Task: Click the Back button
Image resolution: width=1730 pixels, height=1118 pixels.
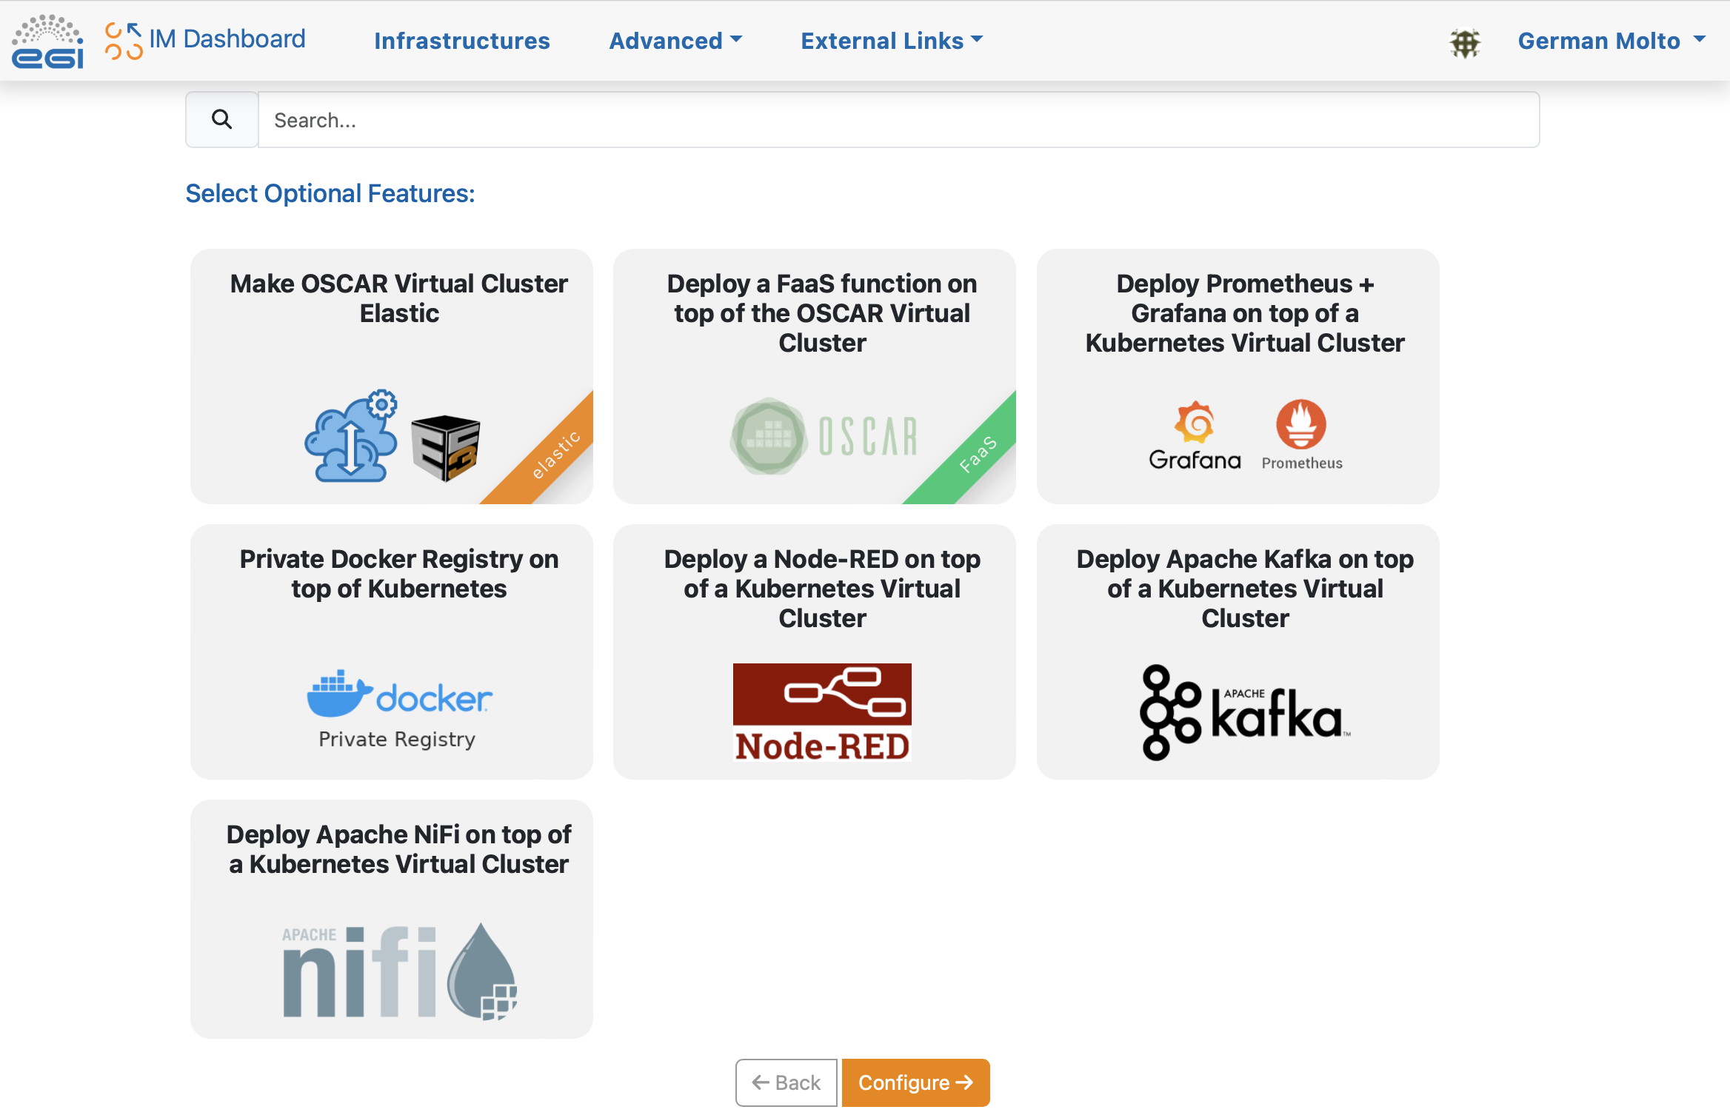Action: pyautogui.click(x=786, y=1082)
